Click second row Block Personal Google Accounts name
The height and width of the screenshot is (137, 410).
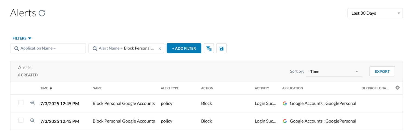click(x=124, y=121)
